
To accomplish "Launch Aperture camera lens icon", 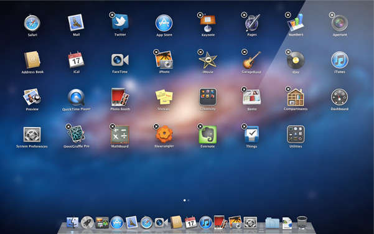I will 340,23.
